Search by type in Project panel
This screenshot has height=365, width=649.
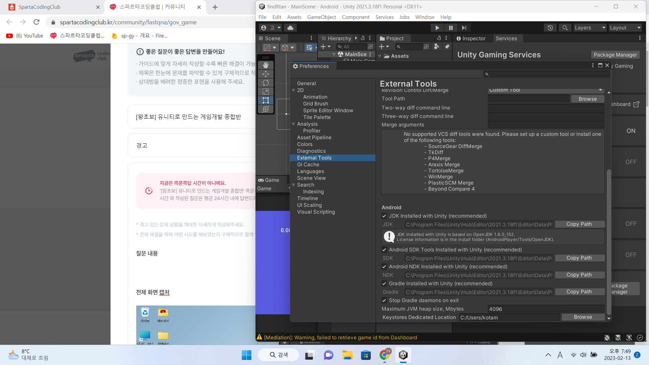[437, 47]
